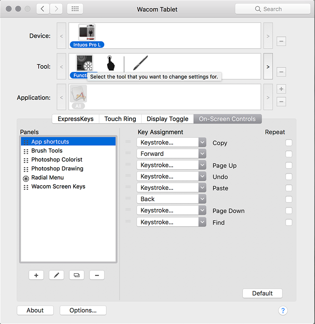Open the Keystroke dropdown for Paste
The image size is (315, 324).
click(171, 187)
